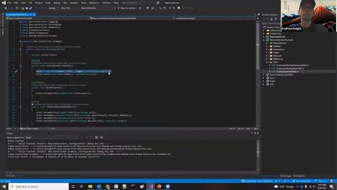Click the hot reload/restart icon in toolbar
337x190 pixels.
coord(140,8)
